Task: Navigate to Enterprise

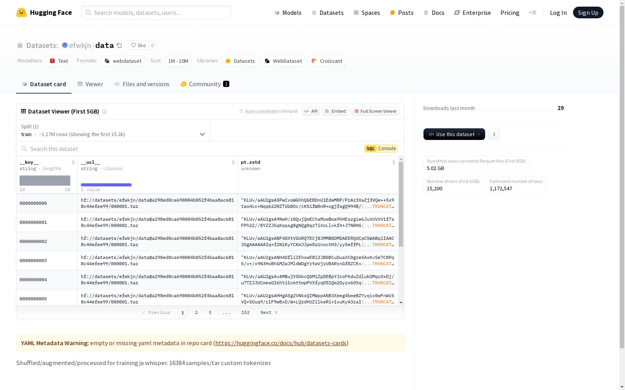Action: coord(472,12)
